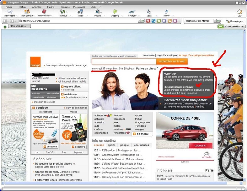Expand the Messagerie dropdown arrow
The width and height of the screenshot is (247, 191).
click(x=17, y=16)
